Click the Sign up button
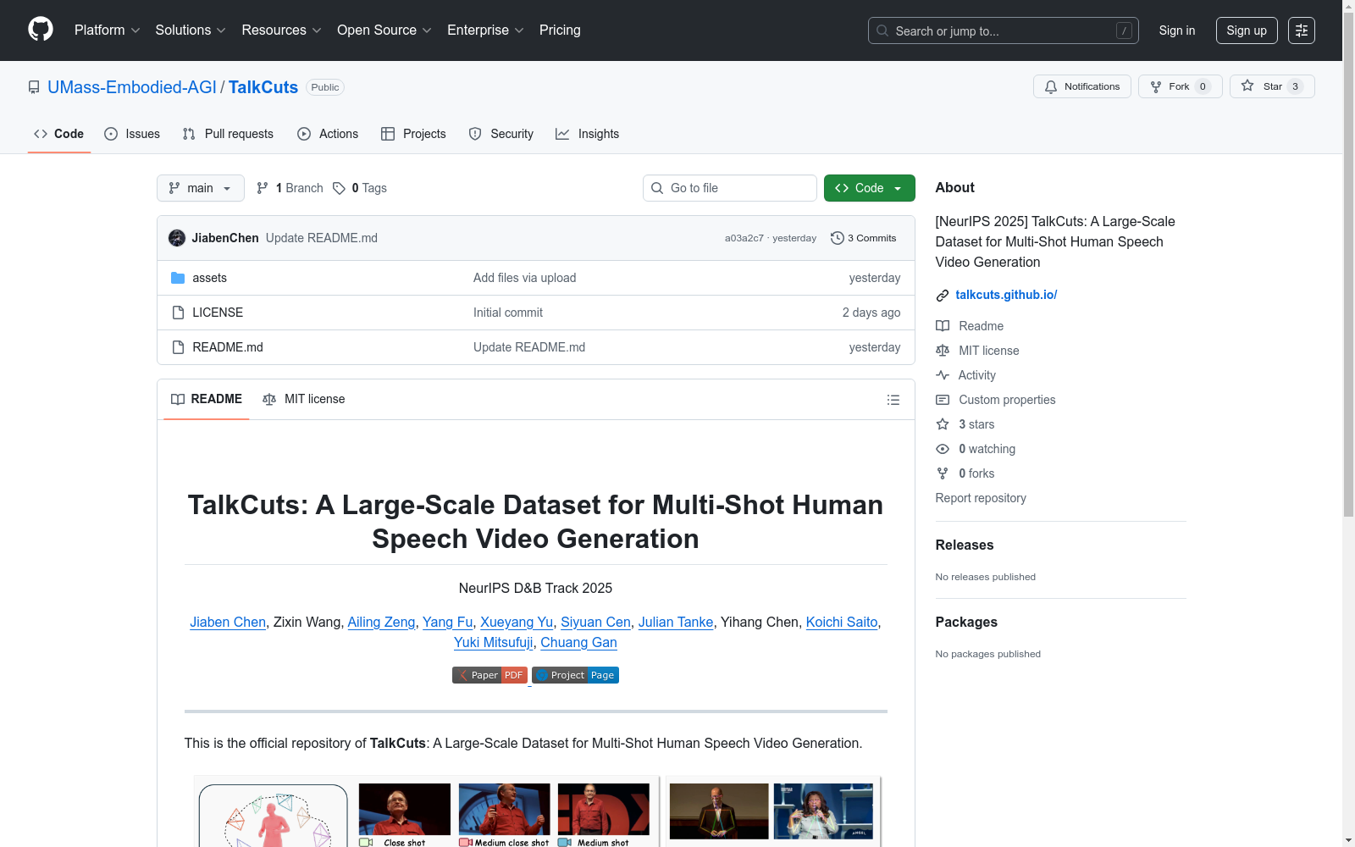 pyautogui.click(x=1247, y=30)
